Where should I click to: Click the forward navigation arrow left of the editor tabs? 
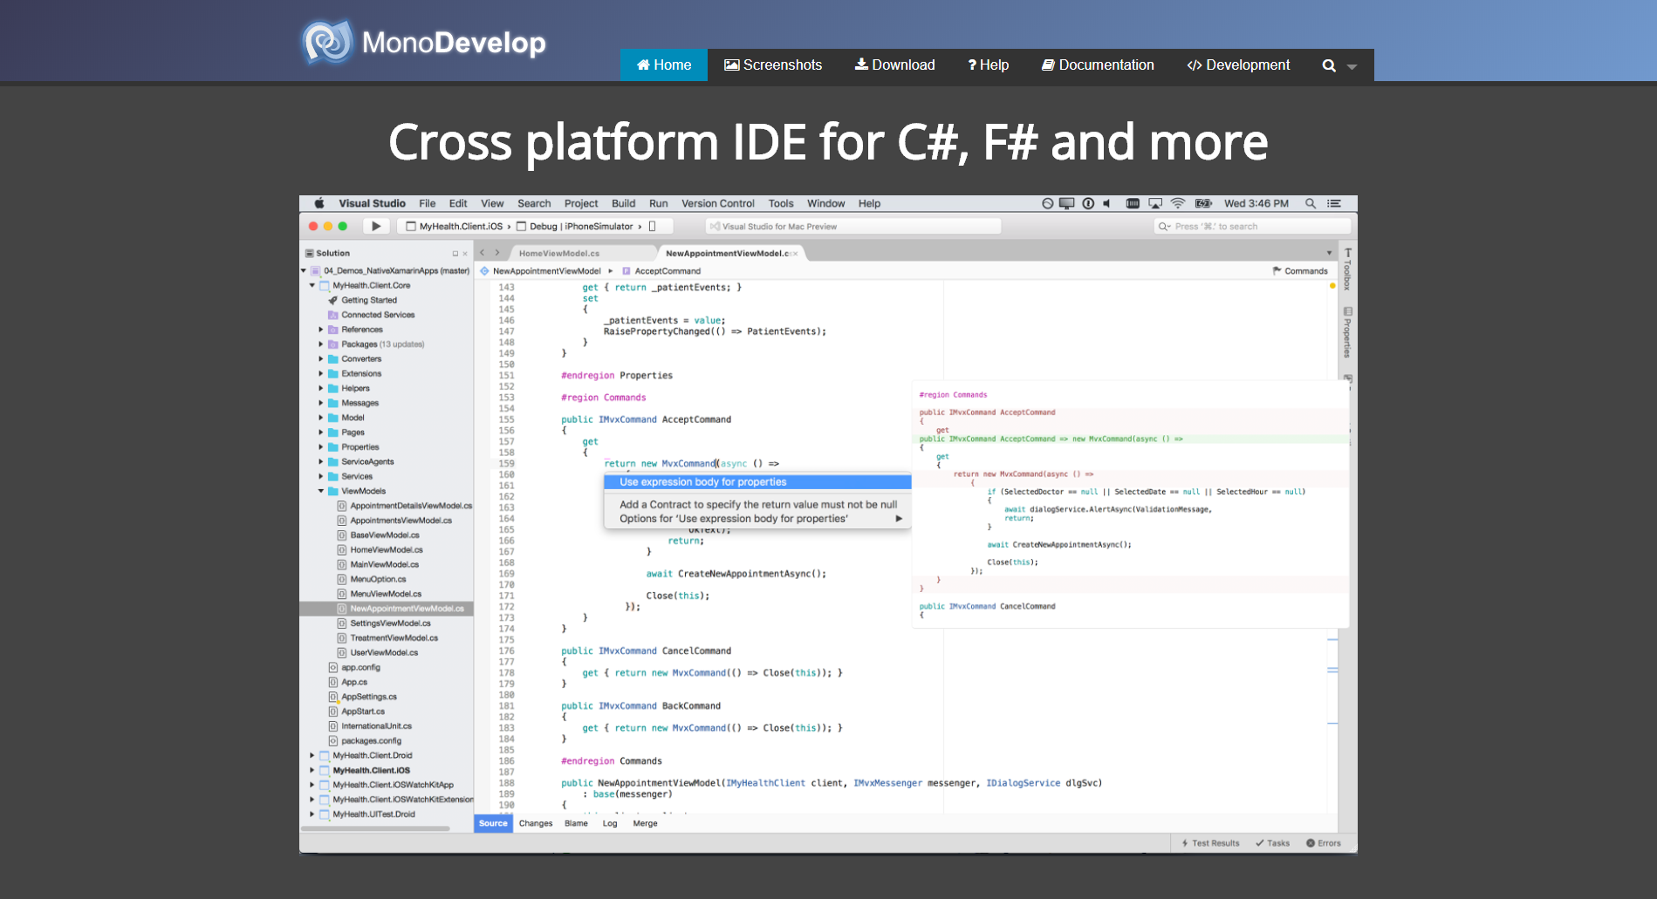(x=497, y=253)
